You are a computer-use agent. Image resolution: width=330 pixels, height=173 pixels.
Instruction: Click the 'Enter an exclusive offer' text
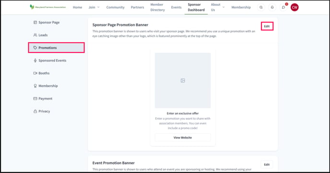[x=183, y=113]
